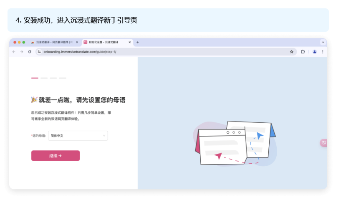Click the floating Immersive Translate ball
Viewport: 341px width, 198px height.
(323, 143)
